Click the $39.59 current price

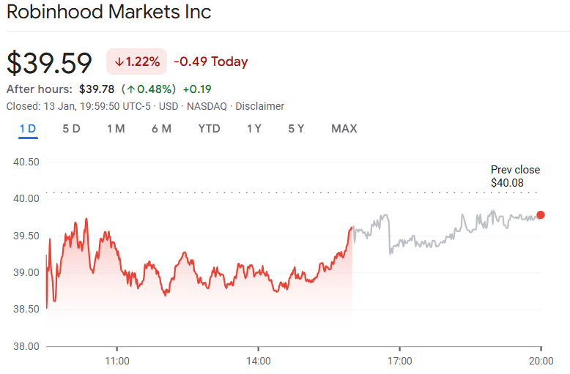coord(50,62)
